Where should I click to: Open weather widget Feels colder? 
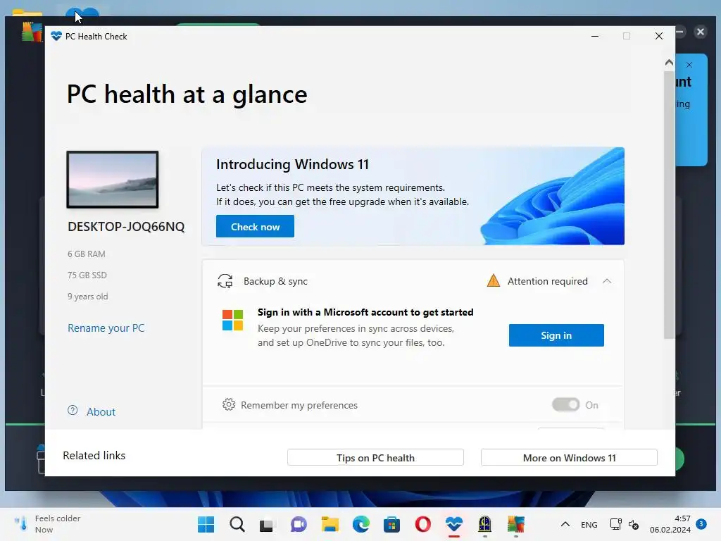47,524
